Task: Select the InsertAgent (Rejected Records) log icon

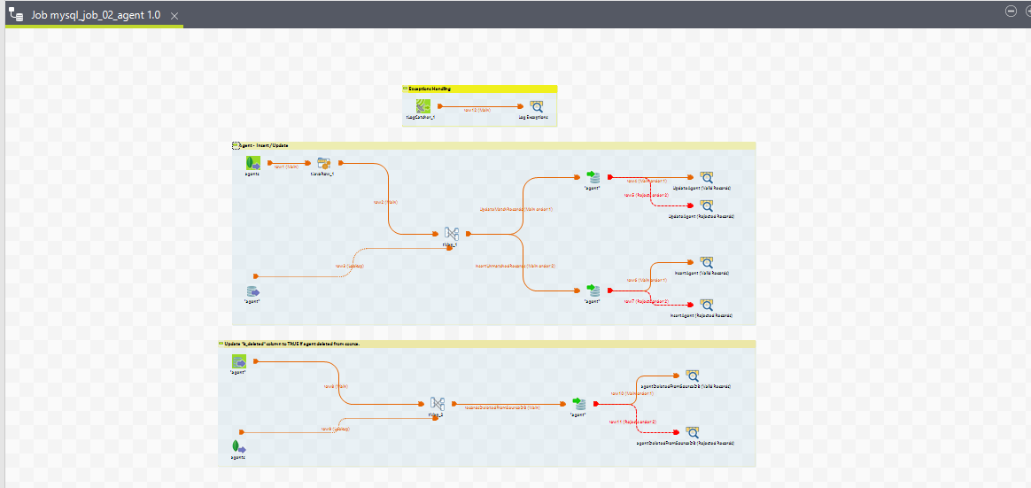Action: pos(706,305)
